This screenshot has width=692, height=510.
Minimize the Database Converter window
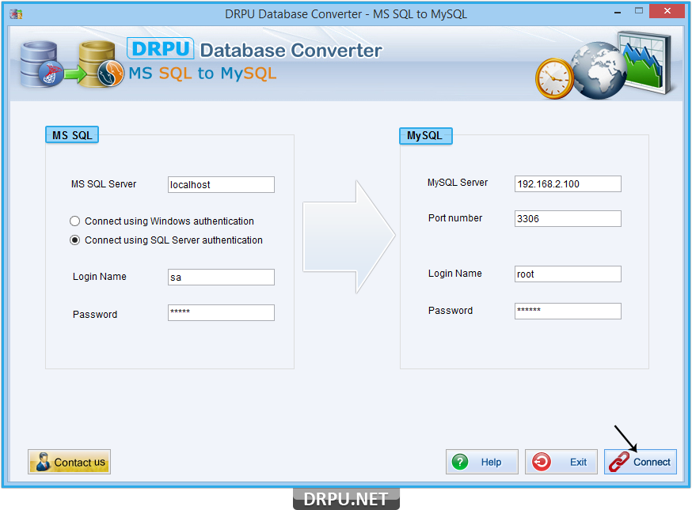(618, 12)
